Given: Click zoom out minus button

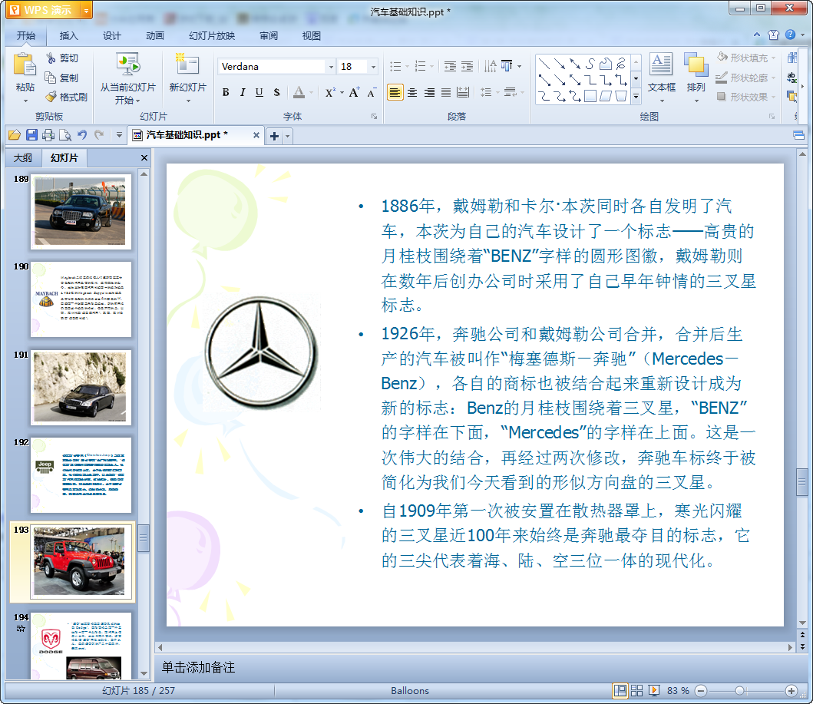Looking at the screenshot, I should click(x=700, y=690).
